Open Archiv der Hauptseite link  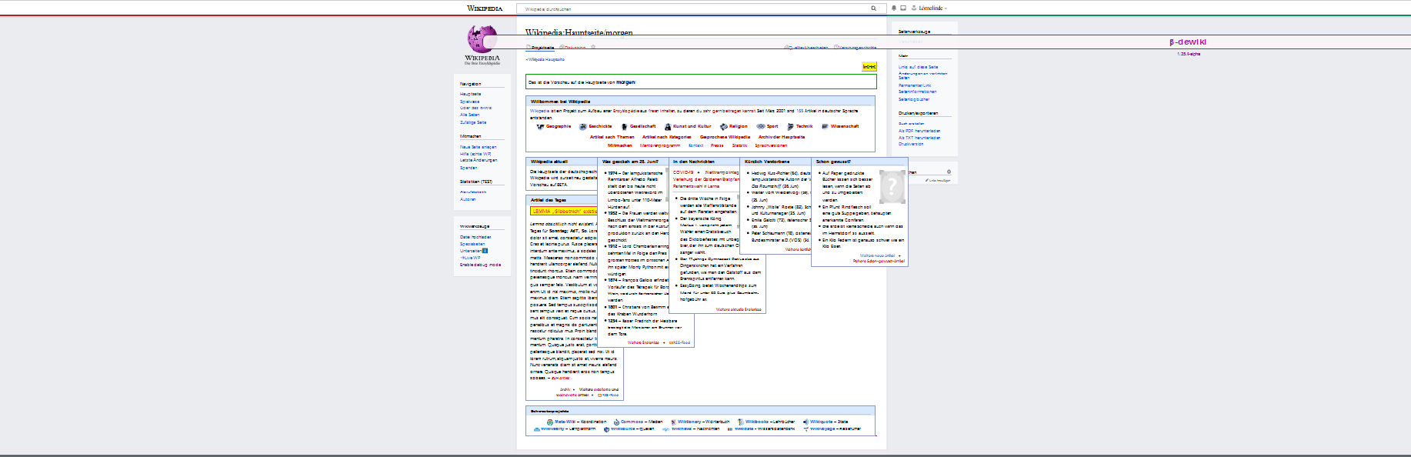click(782, 137)
